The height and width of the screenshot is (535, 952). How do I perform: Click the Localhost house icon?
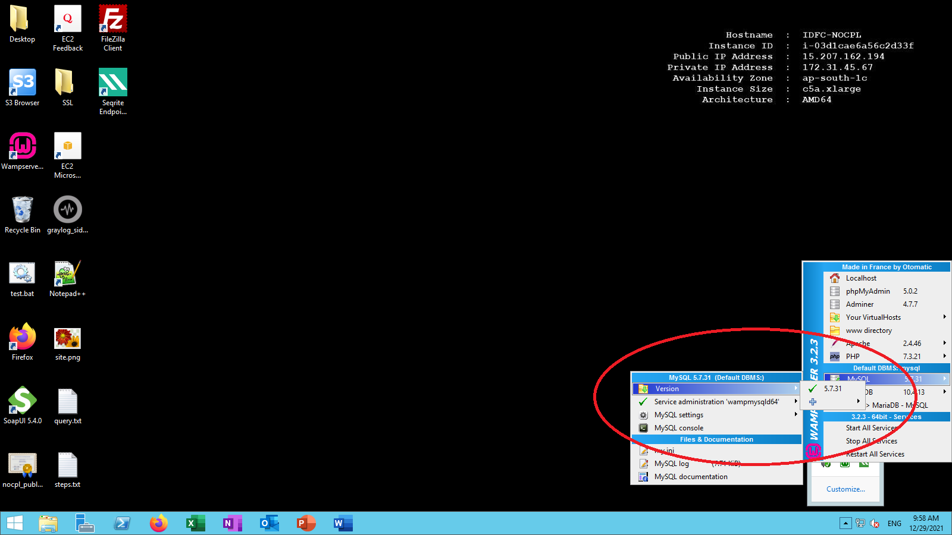tap(835, 278)
